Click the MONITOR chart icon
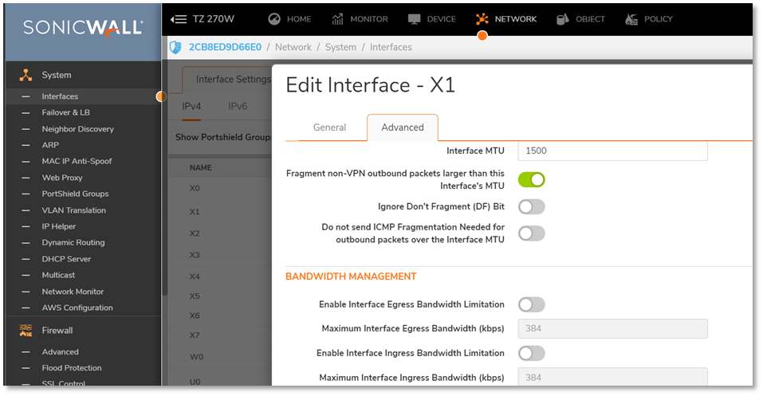The height and width of the screenshot is (396, 763). [338, 19]
